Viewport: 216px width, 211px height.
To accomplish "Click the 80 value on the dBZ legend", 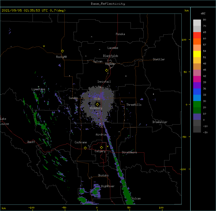I will (x=204, y=20).
